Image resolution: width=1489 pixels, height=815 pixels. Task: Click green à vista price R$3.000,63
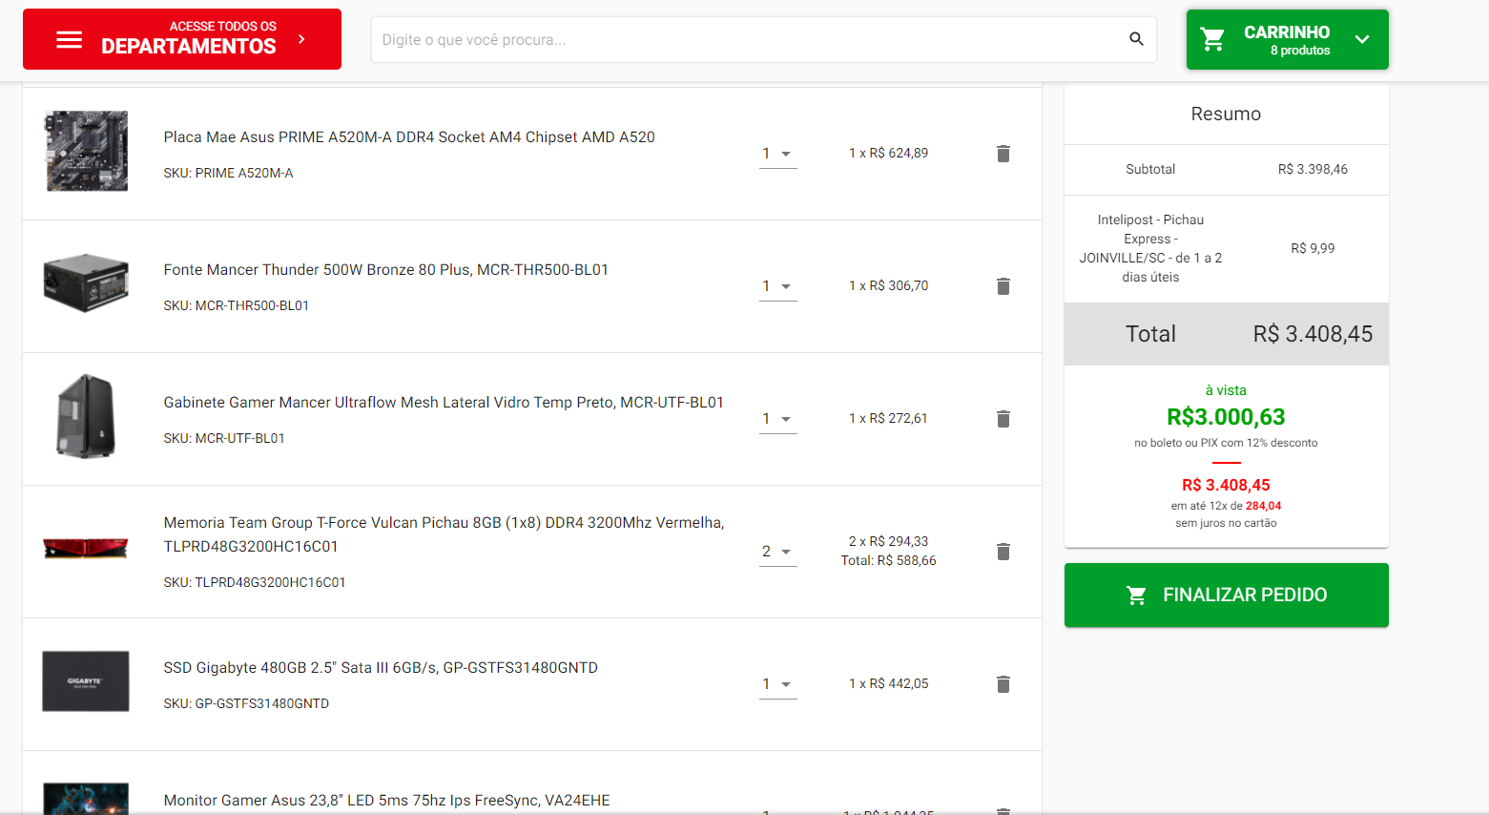1226,417
